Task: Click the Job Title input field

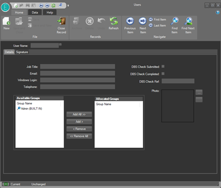Action: click(78, 66)
